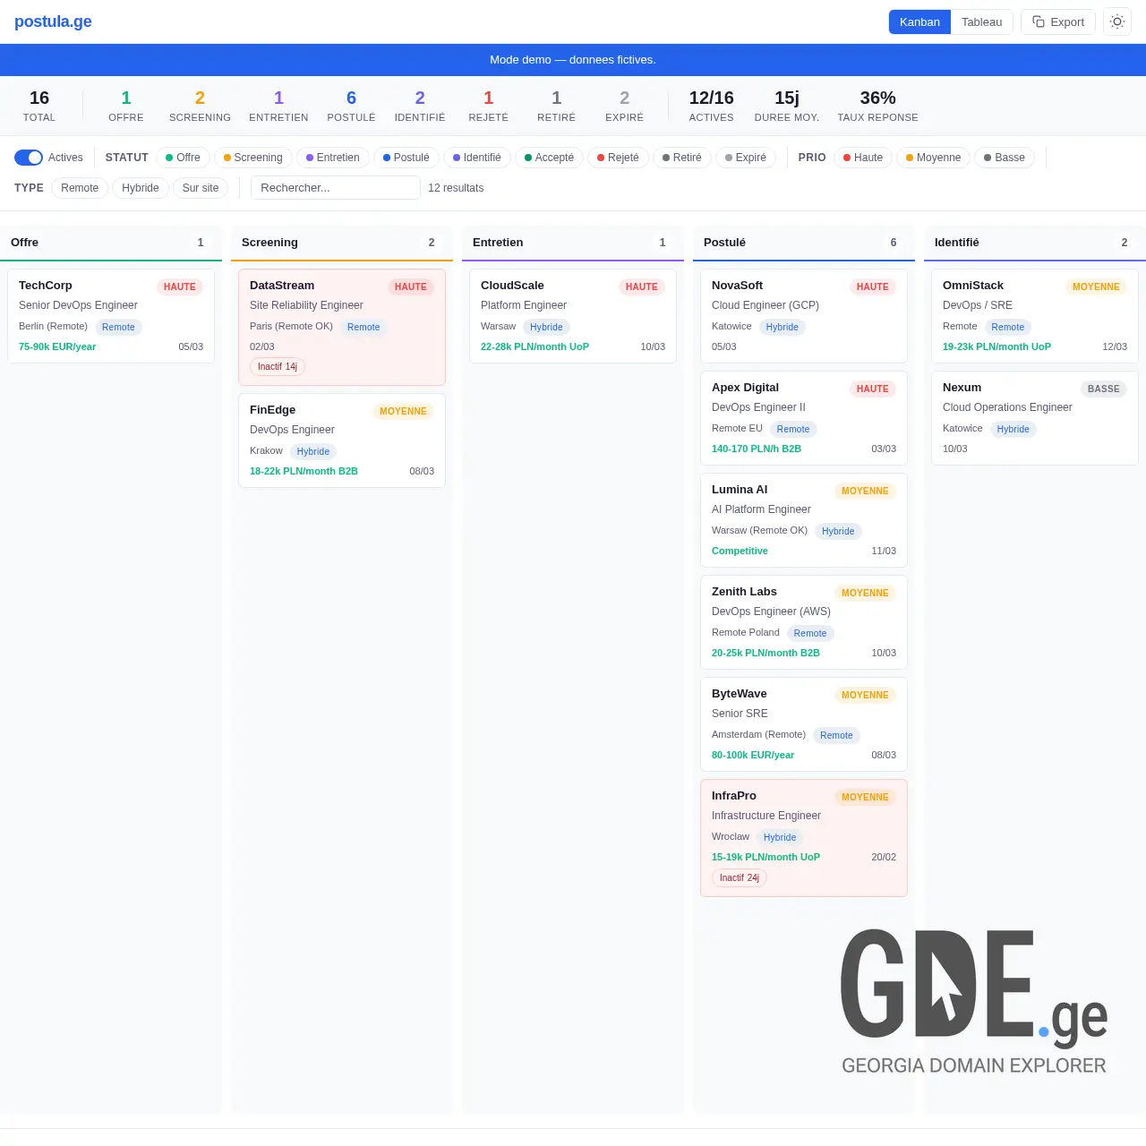1146x1146 pixels.
Task: Click the Total stat counter
Action: pos(39,106)
